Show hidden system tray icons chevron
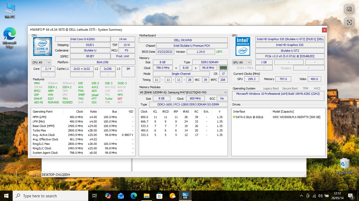Image resolution: width=359 pixels, height=201 pixels. 301,196
